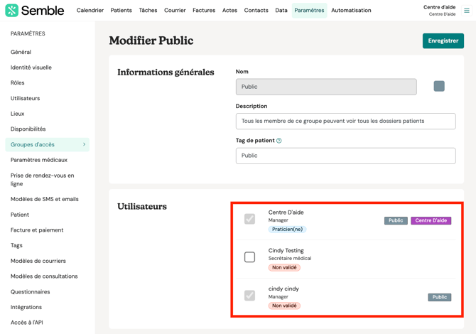Toggle the cindy cindy user checkbox
The height and width of the screenshot is (334, 476).
tap(249, 296)
